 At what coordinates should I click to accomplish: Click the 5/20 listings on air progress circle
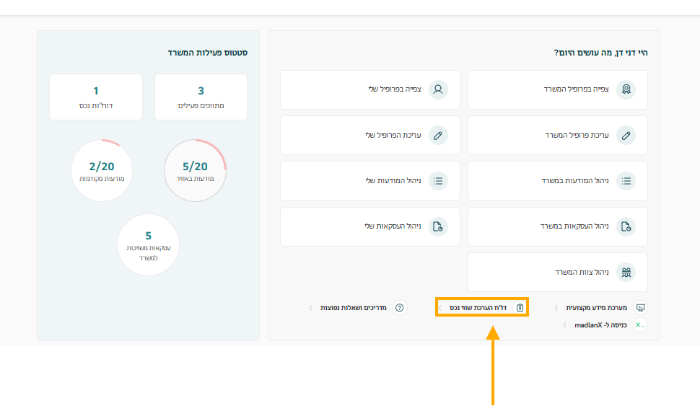[x=195, y=170]
